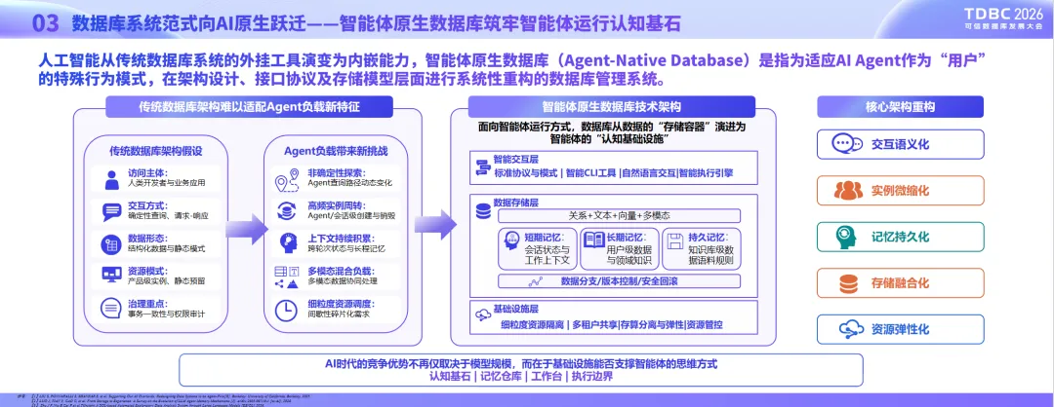Click the 智能体原生数据库技术架构 header

(612, 106)
